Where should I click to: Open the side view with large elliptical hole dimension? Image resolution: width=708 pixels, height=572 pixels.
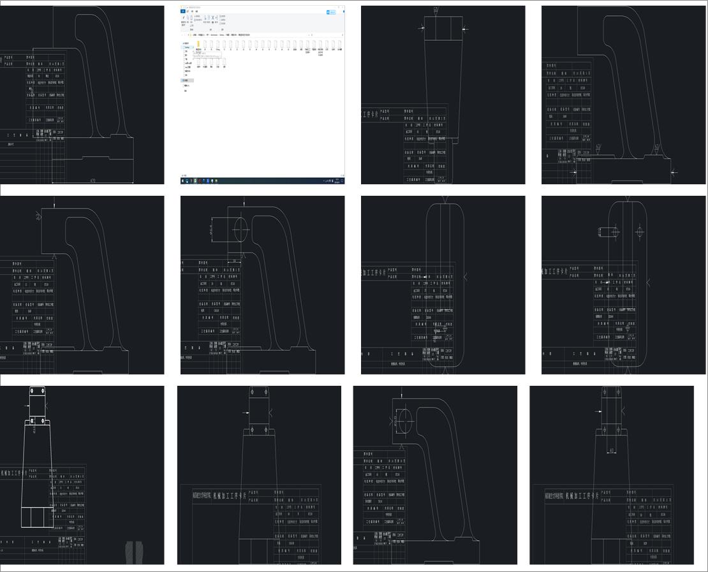click(435, 475)
